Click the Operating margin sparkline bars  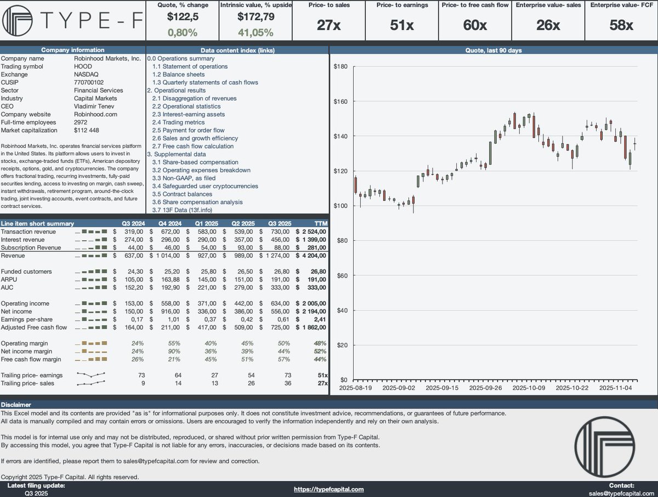click(x=90, y=343)
